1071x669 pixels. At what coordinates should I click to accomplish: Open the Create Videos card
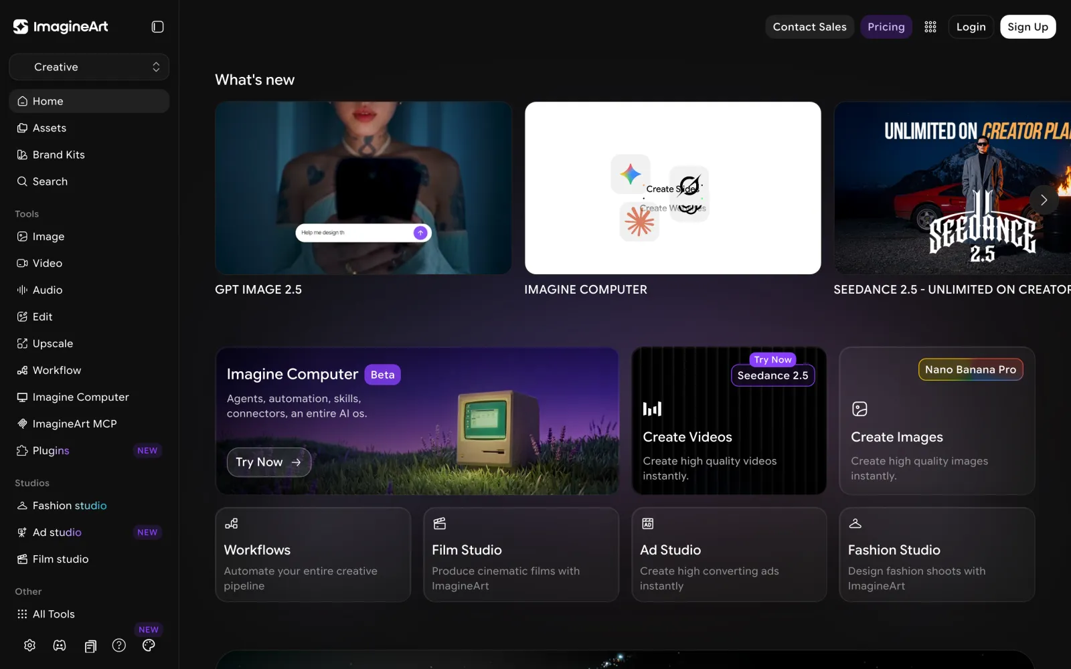pyautogui.click(x=729, y=421)
